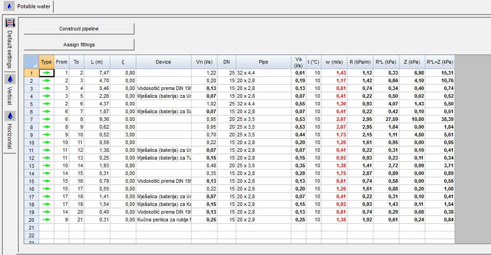Click the Device column header

point(163,62)
